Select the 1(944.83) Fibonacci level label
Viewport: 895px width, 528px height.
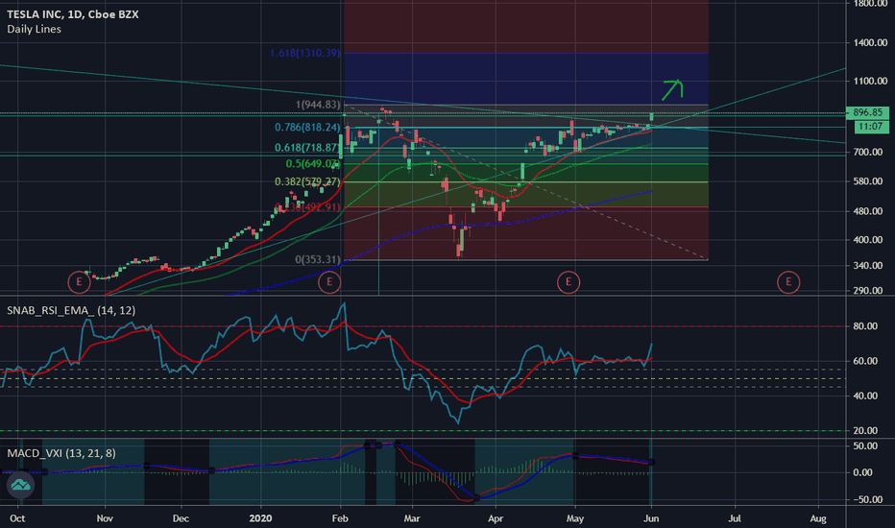(x=318, y=105)
